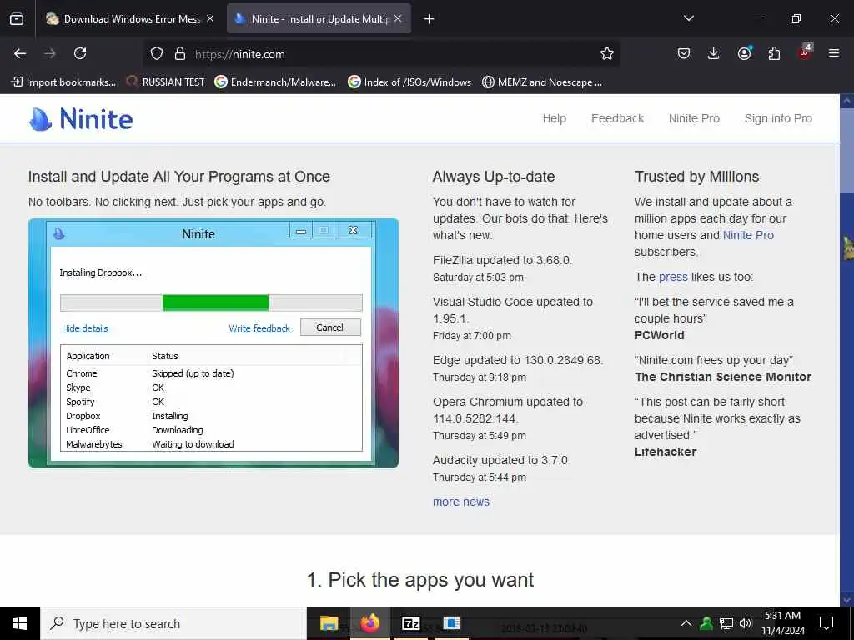Click Sign into Pro
The image size is (854, 640).
(778, 118)
